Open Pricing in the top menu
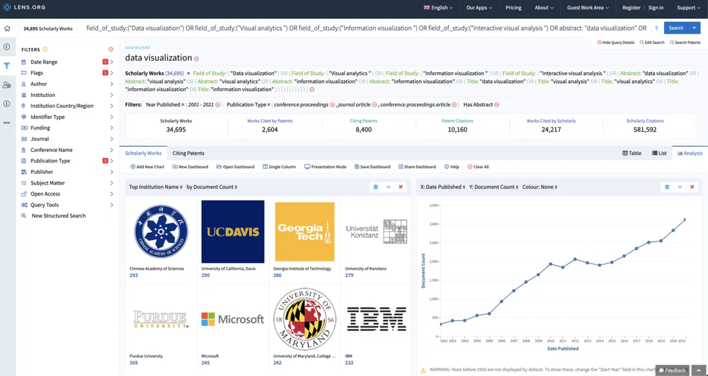This screenshot has height=376, width=708. tap(513, 8)
